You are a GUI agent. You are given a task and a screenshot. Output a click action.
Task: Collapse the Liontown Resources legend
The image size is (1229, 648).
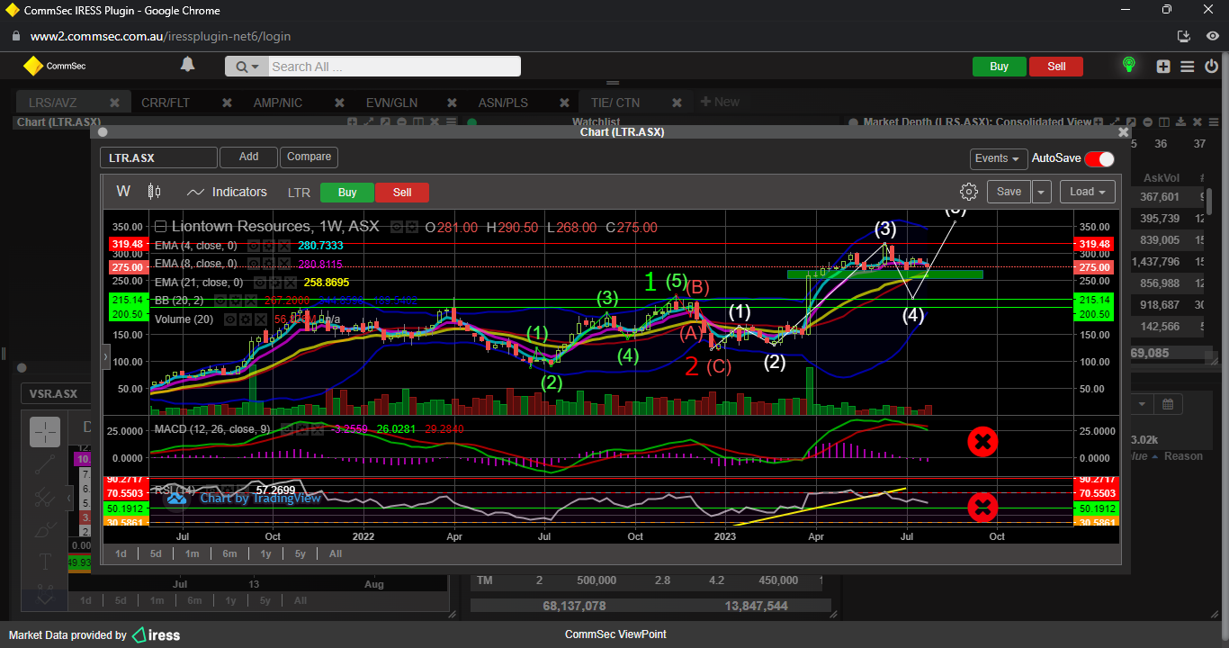point(160,227)
